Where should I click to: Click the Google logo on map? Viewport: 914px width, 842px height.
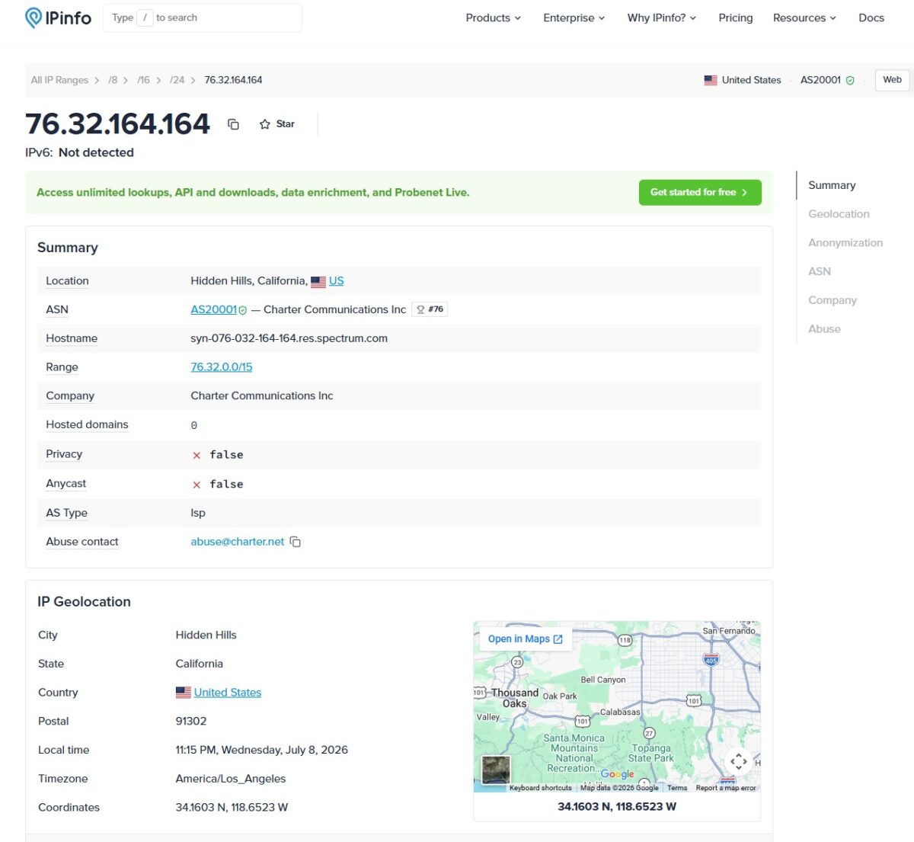[x=617, y=774]
